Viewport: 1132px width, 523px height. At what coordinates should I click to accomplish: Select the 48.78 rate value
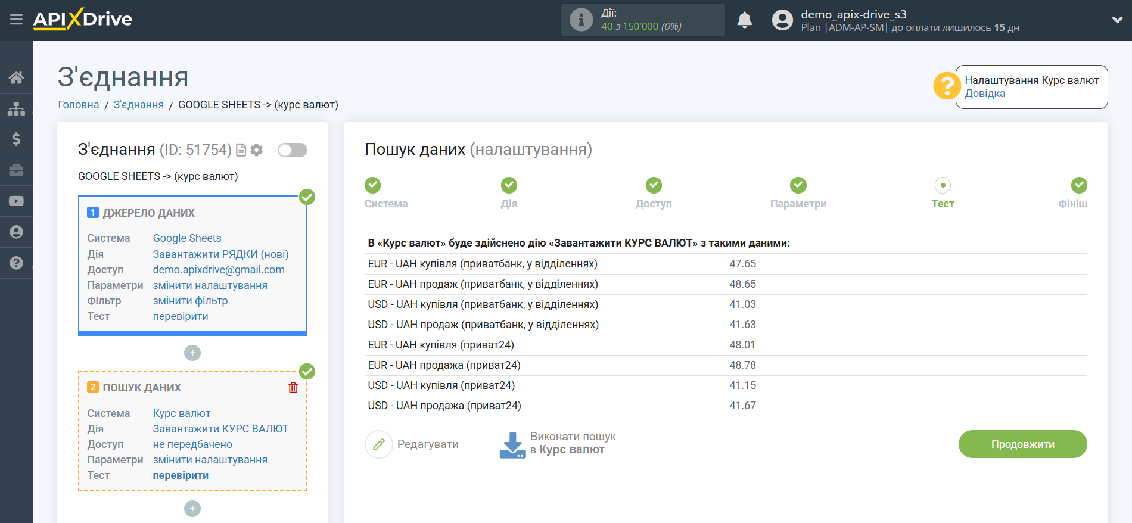[x=742, y=365]
